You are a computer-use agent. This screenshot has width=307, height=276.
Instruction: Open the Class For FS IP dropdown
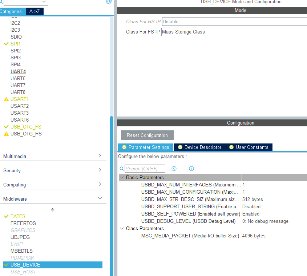pyautogui.click(x=234, y=32)
